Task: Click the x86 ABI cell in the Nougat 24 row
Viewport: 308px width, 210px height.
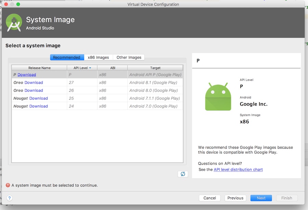Action: (112, 106)
